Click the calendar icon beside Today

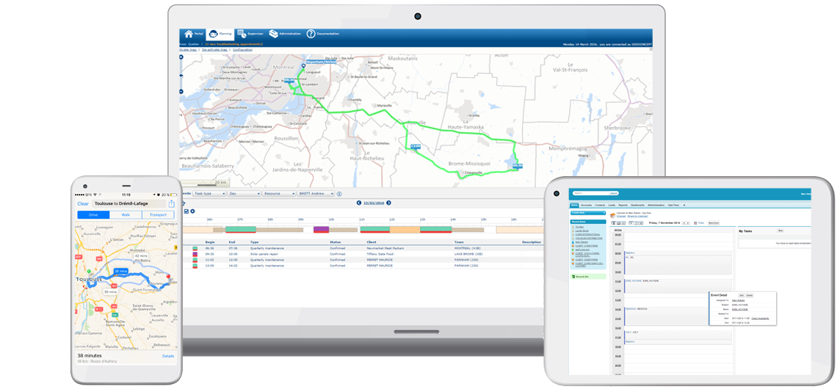[x=695, y=222]
